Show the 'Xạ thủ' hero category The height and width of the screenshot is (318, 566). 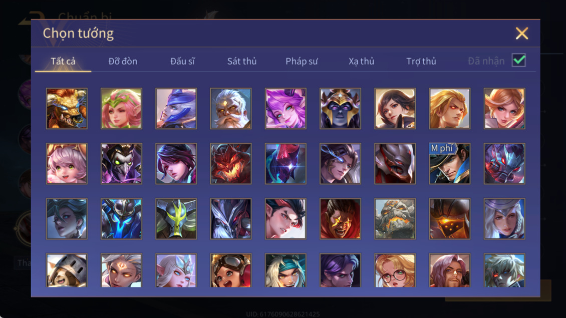361,62
